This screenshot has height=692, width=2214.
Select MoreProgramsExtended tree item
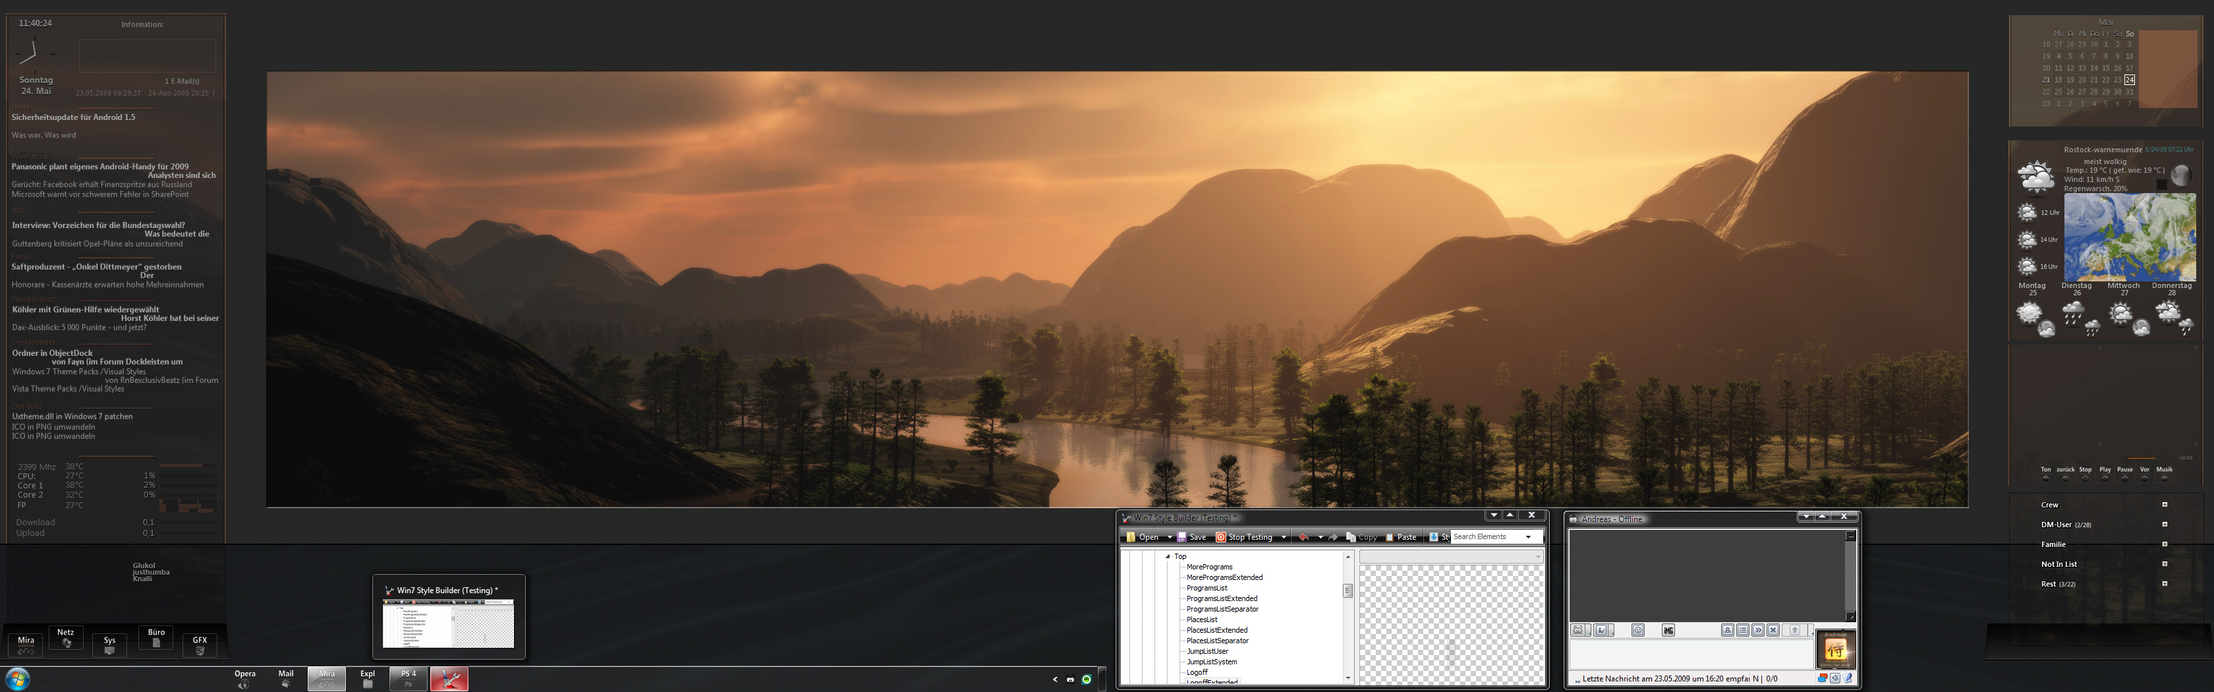(x=1224, y=578)
